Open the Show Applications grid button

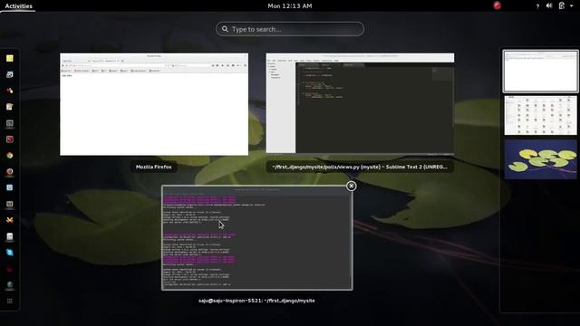coord(10,301)
